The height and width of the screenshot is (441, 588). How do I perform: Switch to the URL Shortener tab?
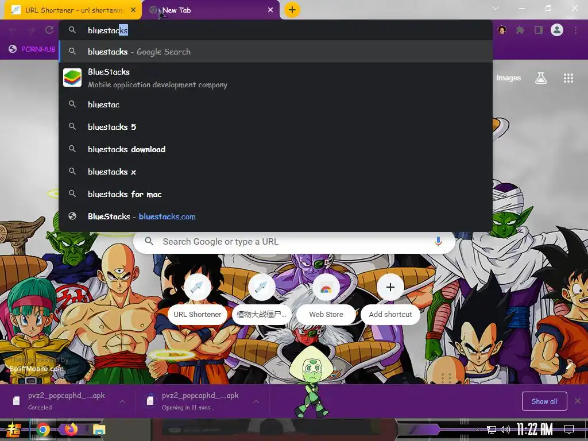tap(73, 10)
